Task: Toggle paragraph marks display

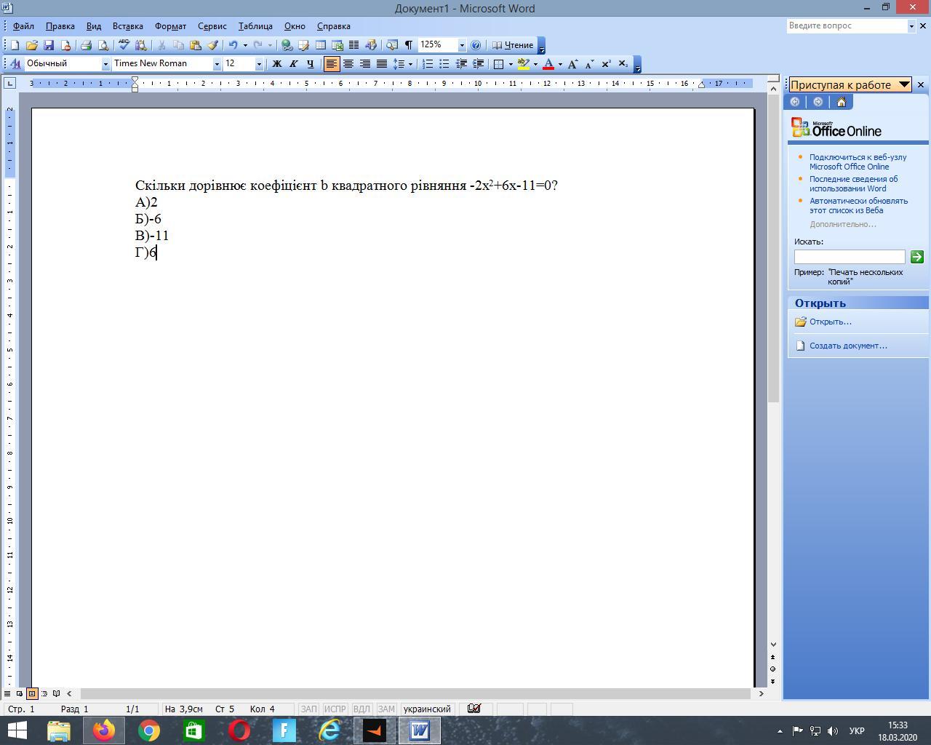Action: pos(409,45)
